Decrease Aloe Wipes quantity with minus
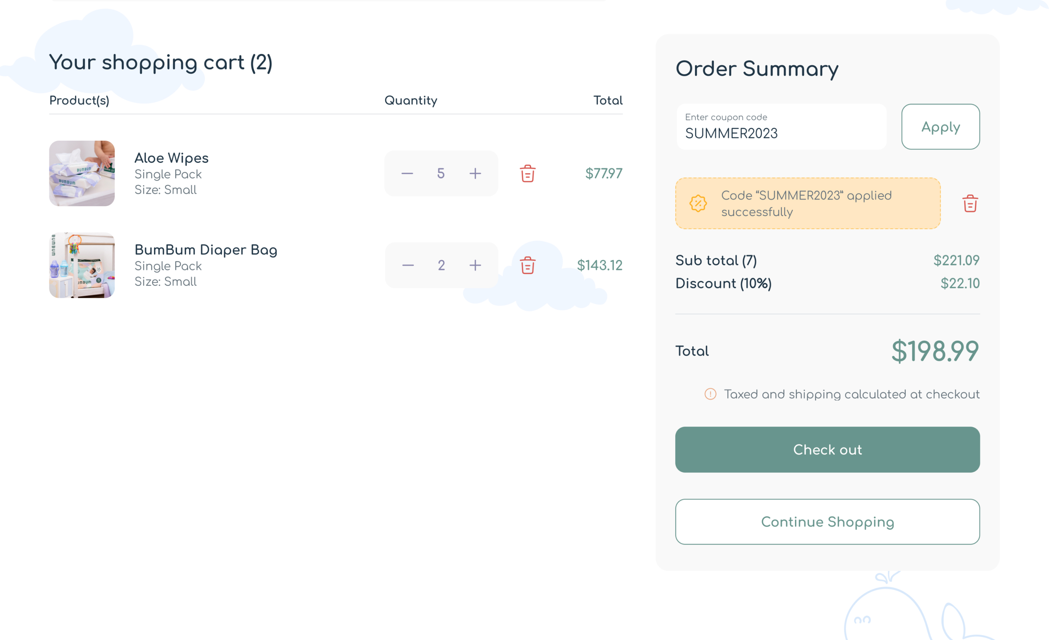The width and height of the screenshot is (1049, 640). [407, 173]
